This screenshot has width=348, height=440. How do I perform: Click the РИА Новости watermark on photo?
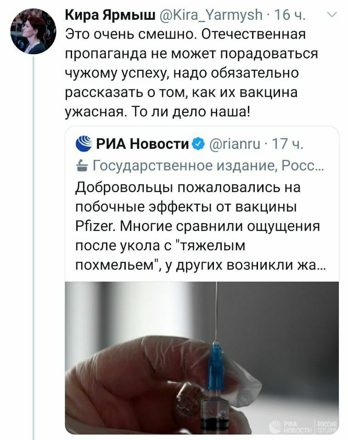point(291,427)
